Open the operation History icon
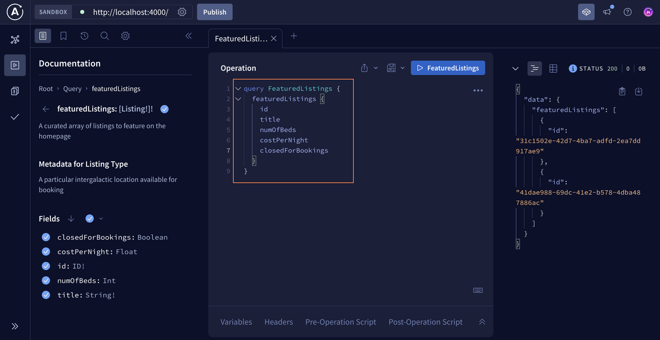660x340 pixels. [84, 35]
